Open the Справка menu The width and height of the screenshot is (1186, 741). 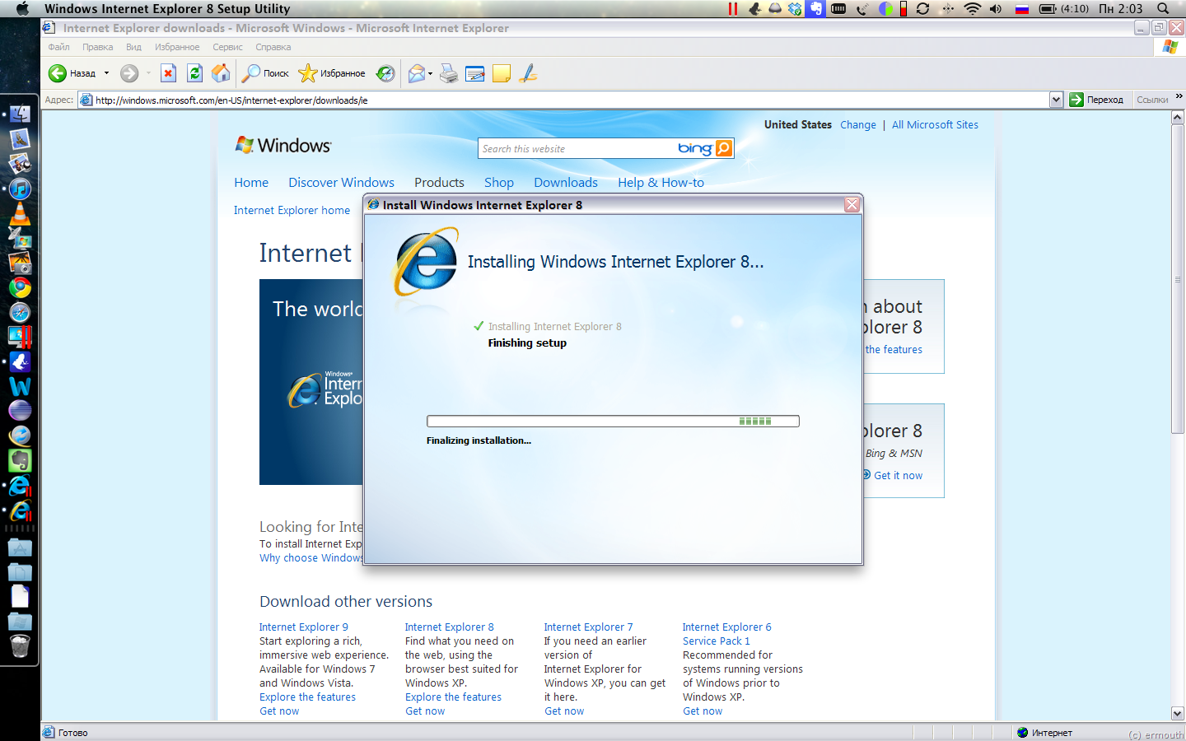273,47
